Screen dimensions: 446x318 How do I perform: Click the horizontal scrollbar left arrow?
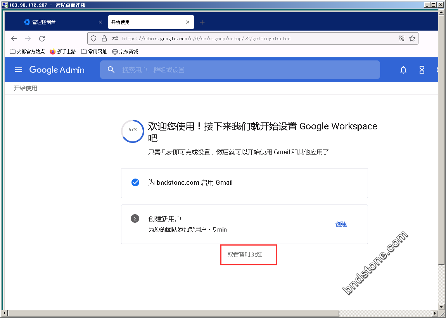(x=4, y=314)
